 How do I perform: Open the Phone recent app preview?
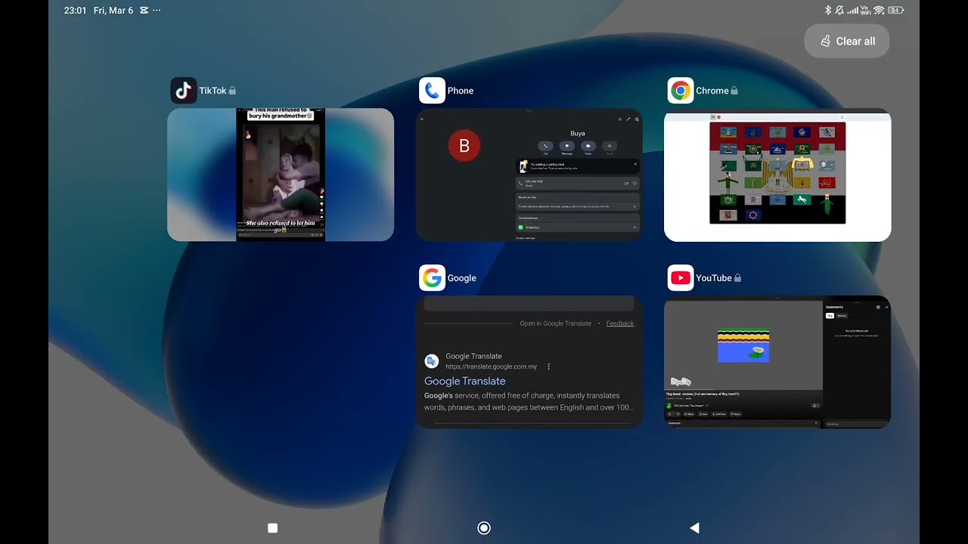pyautogui.click(x=529, y=175)
